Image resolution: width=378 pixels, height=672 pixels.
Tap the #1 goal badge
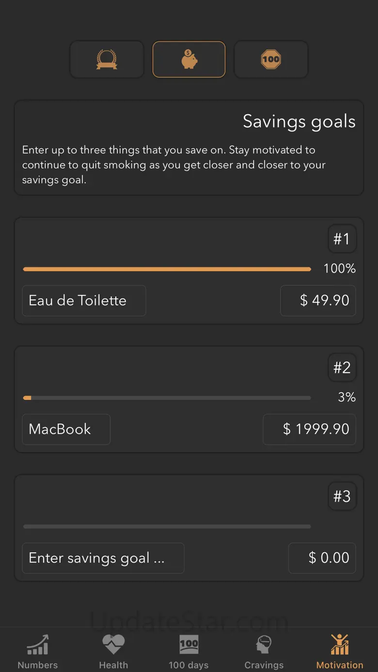[342, 239]
